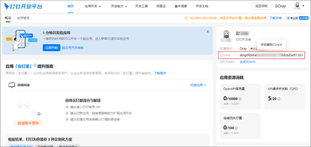Image resolution: width=311 pixels, height=147 pixels.
Task: Click the 立即开始 button
Action: 51,48
